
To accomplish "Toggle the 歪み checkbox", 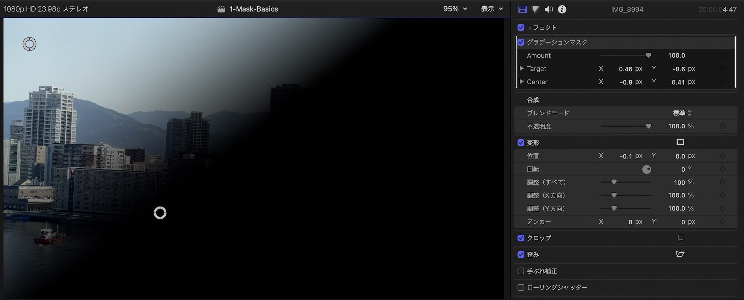I will click(521, 255).
